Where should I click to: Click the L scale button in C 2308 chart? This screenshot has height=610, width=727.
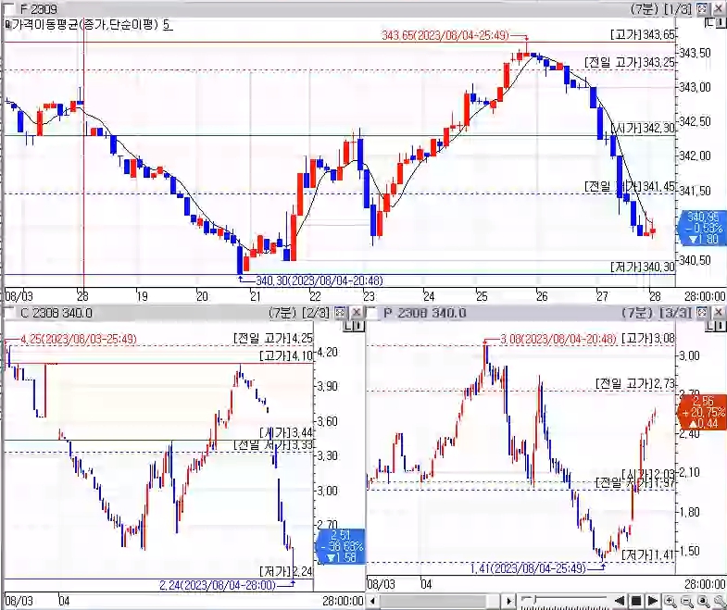click(348, 327)
